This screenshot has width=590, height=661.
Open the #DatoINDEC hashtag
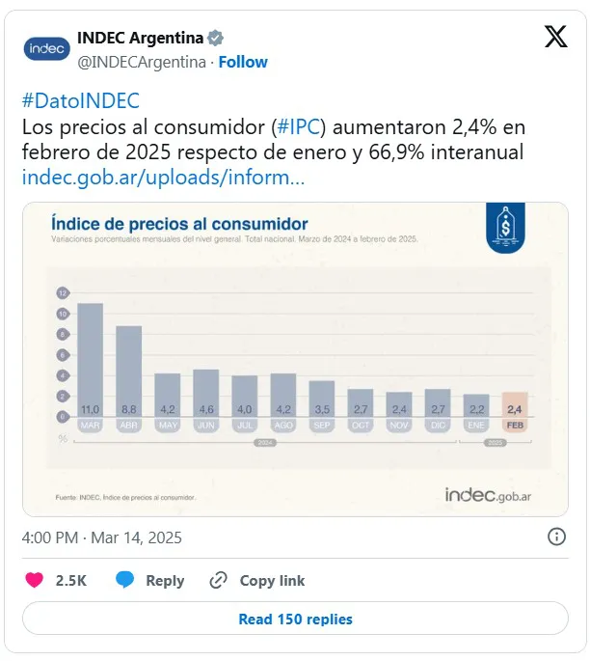(80, 101)
